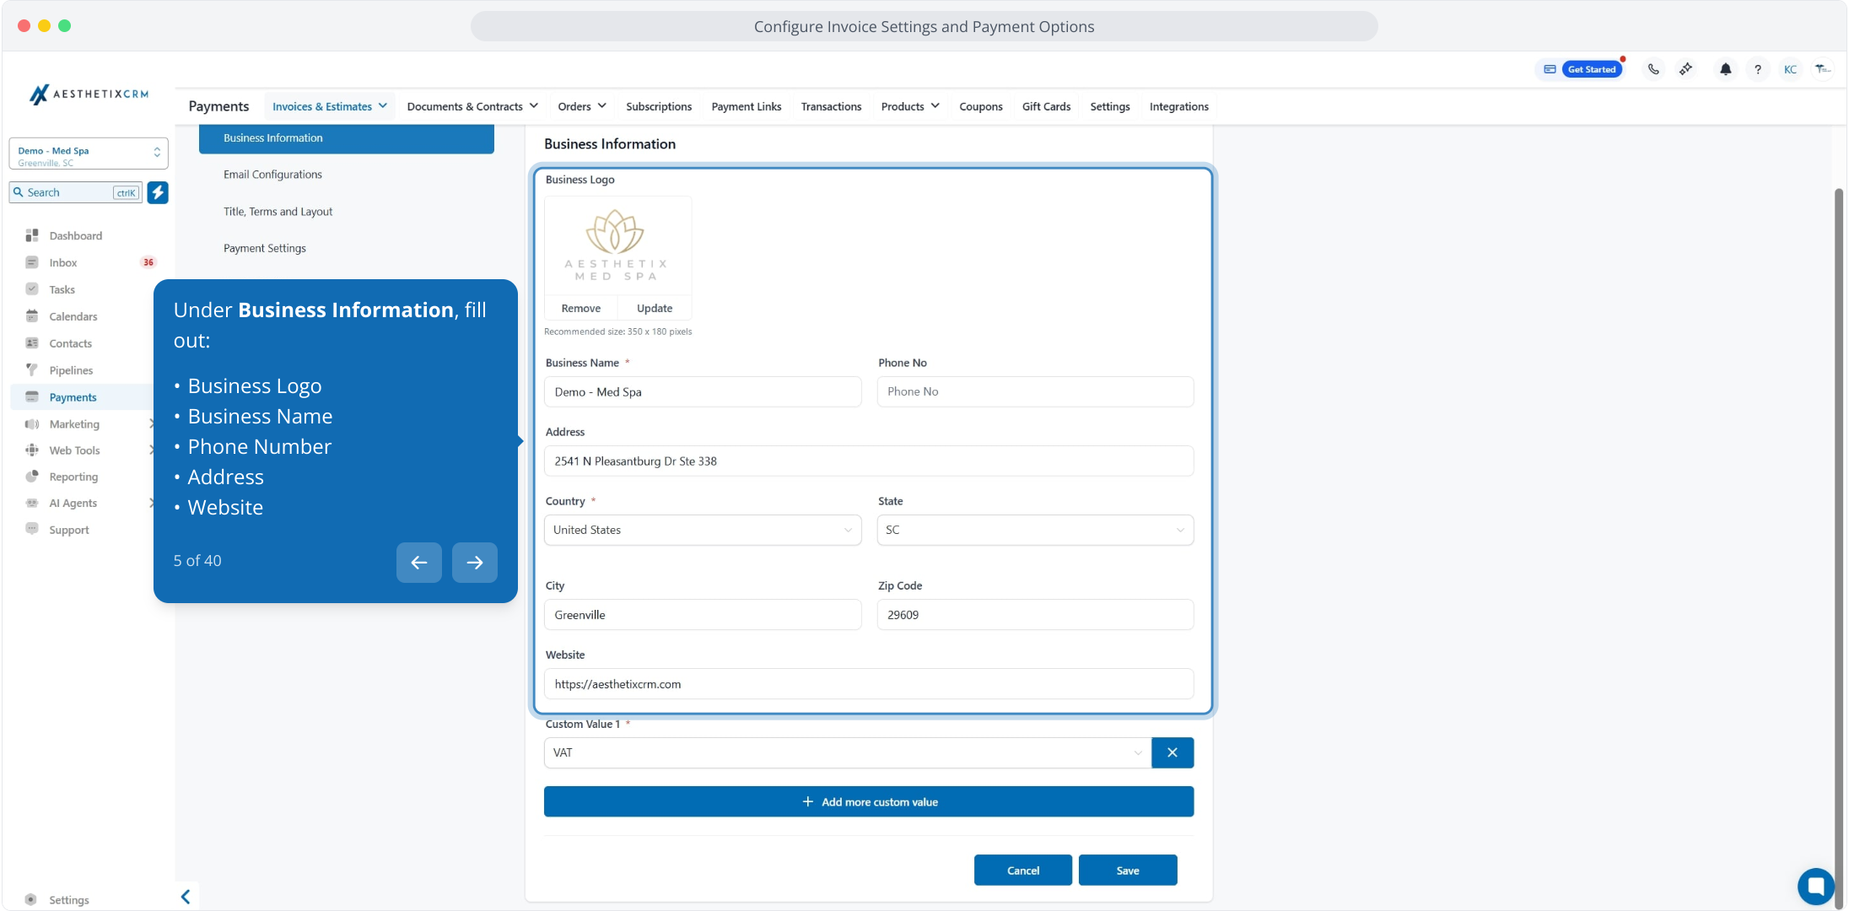The image size is (1849, 911).
Task: Click the Phone No input field
Action: [1034, 391]
